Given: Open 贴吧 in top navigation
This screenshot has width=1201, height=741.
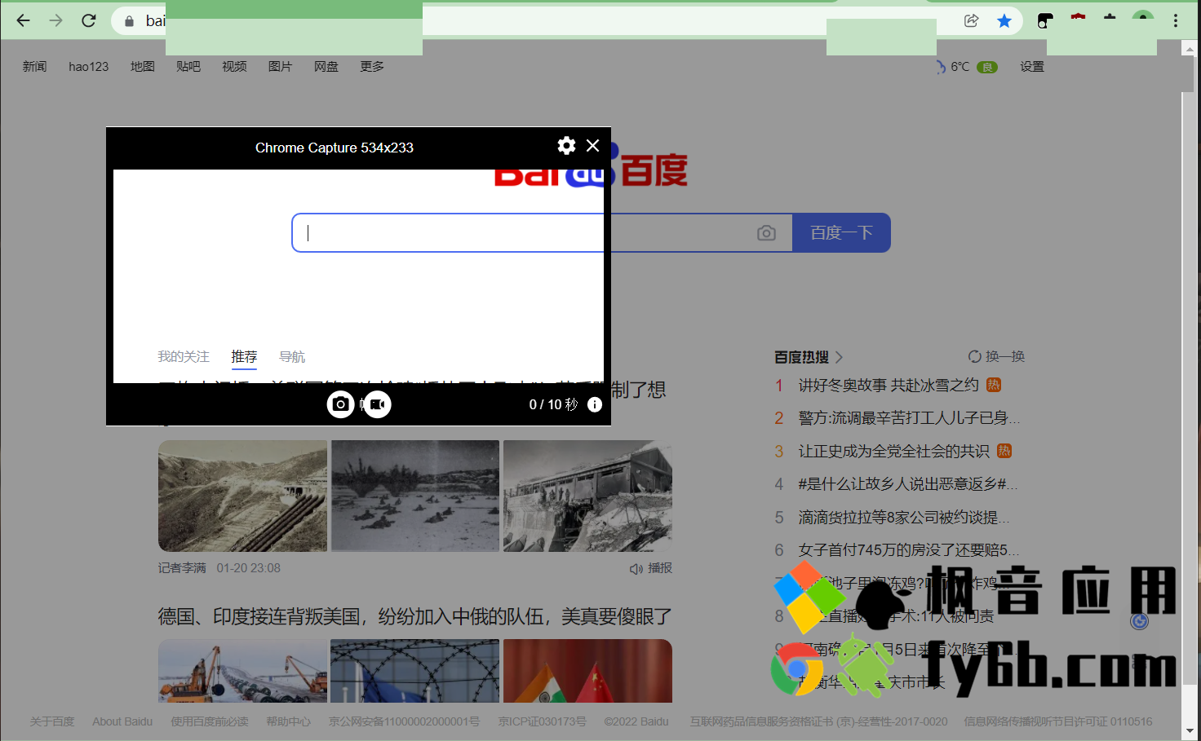Looking at the screenshot, I should (188, 67).
